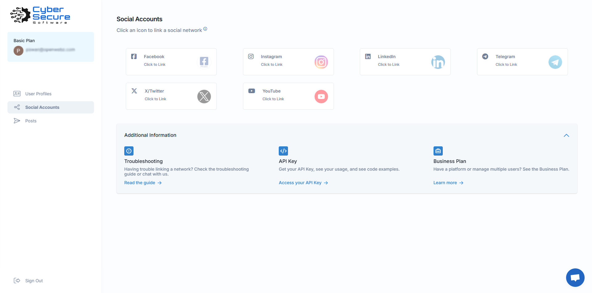Viewport: 592px width, 293px height.
Task: Click the YouTube card title text
Action: point(271,91)
